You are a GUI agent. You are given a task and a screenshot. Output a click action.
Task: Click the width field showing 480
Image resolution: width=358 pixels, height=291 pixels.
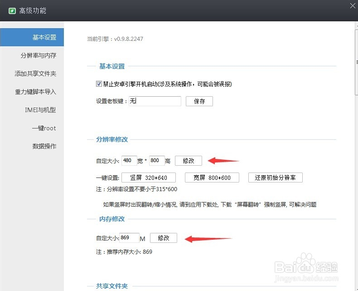coord(129,161)
